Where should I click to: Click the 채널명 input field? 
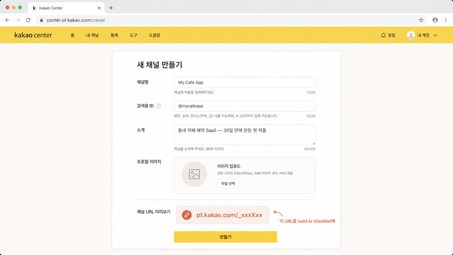point(245,82)
